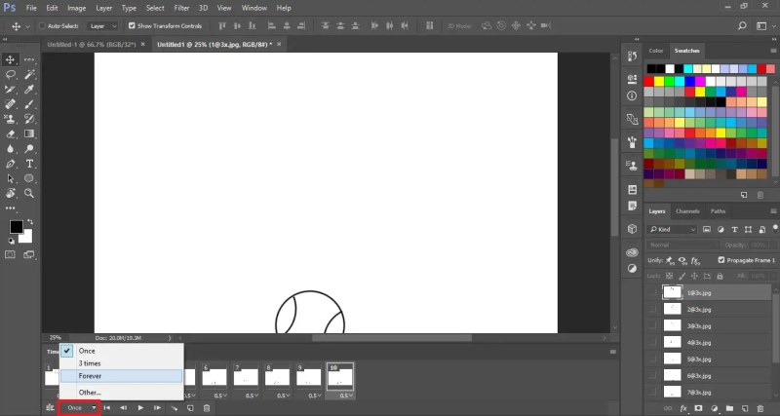Open the Normal blend mode dropdown

click(x=683, y=246)
